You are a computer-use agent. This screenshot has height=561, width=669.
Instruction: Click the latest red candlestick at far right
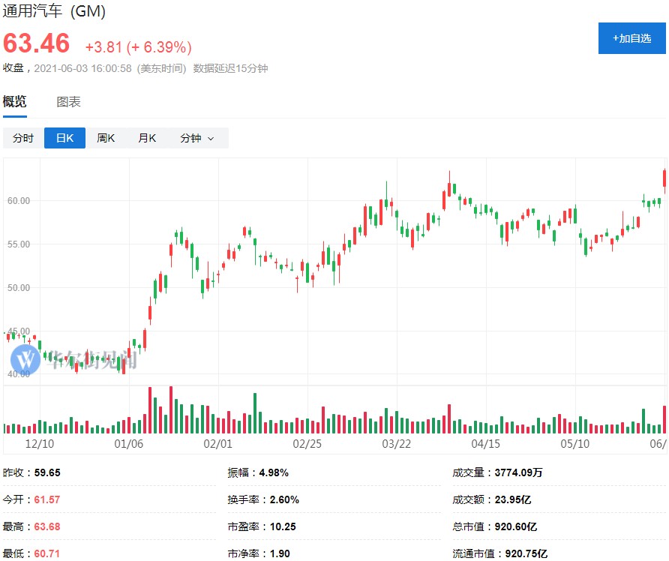tap(664, 178)
